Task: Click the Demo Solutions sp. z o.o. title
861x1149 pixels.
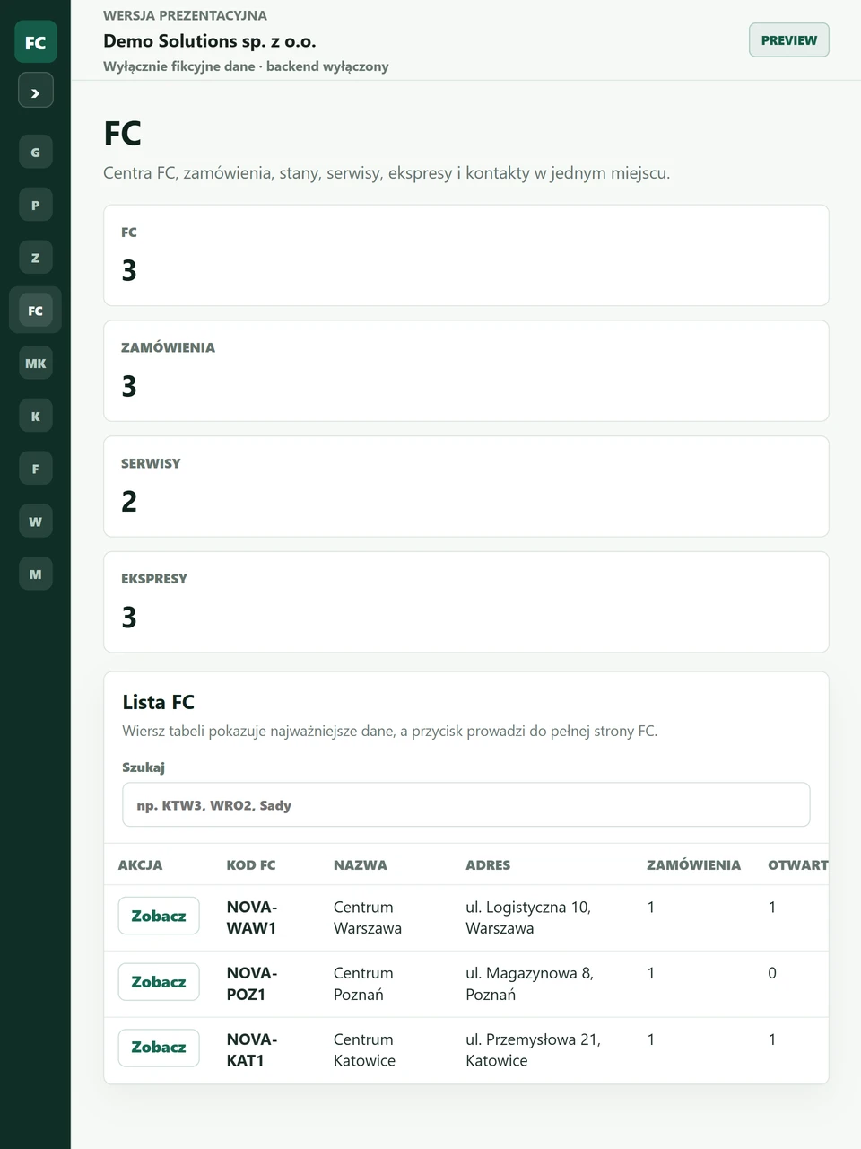Action: 210,40
